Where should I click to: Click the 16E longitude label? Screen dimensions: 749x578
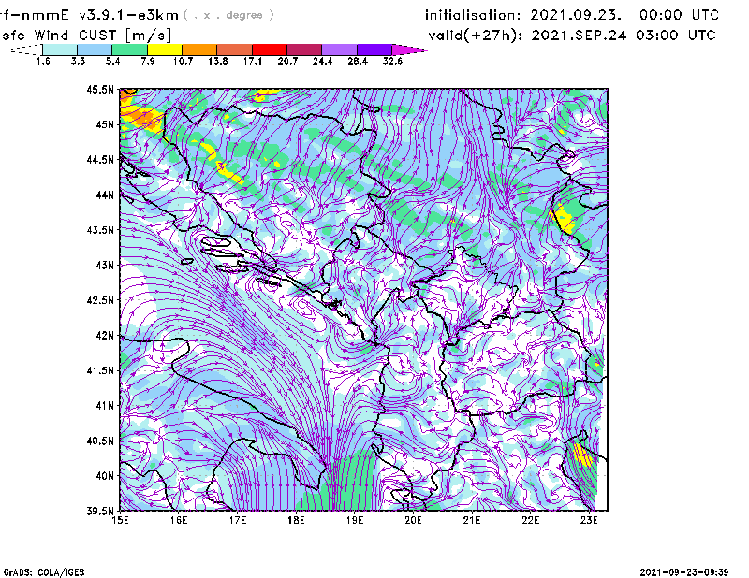coord(179,520)
